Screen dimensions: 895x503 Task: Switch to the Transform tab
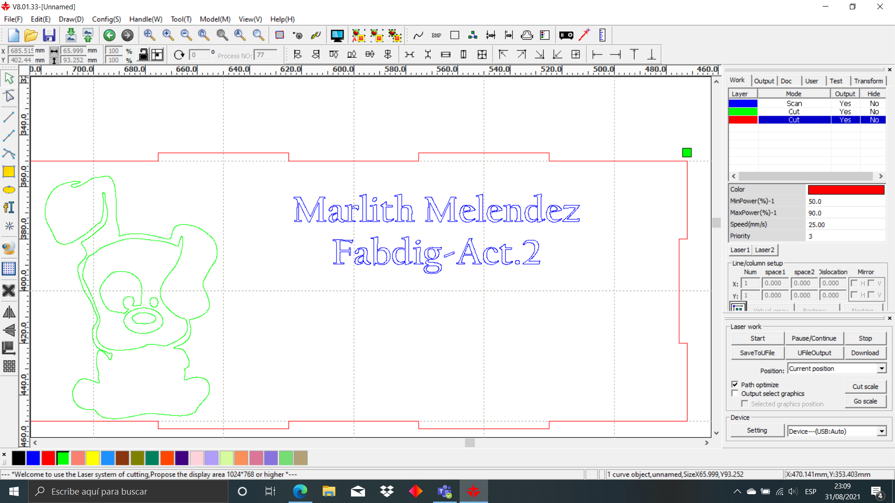point(868,81)
